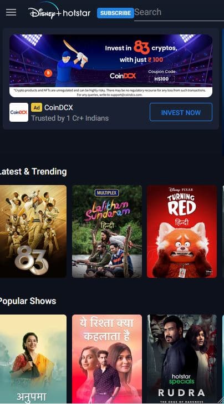Open the Anupama show poster
The width and height of the screenshot is (224, 404).
point(33,359)
